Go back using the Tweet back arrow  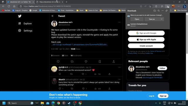click(53, 16)
